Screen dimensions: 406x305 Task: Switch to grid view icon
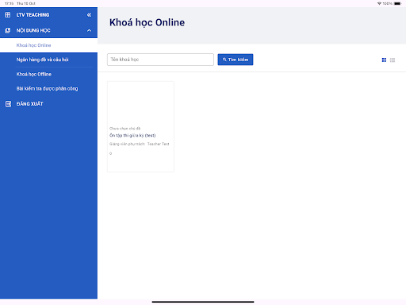point(384,60)
